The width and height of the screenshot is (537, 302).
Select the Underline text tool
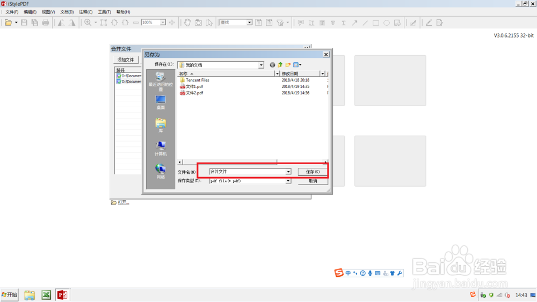point(344,23)
